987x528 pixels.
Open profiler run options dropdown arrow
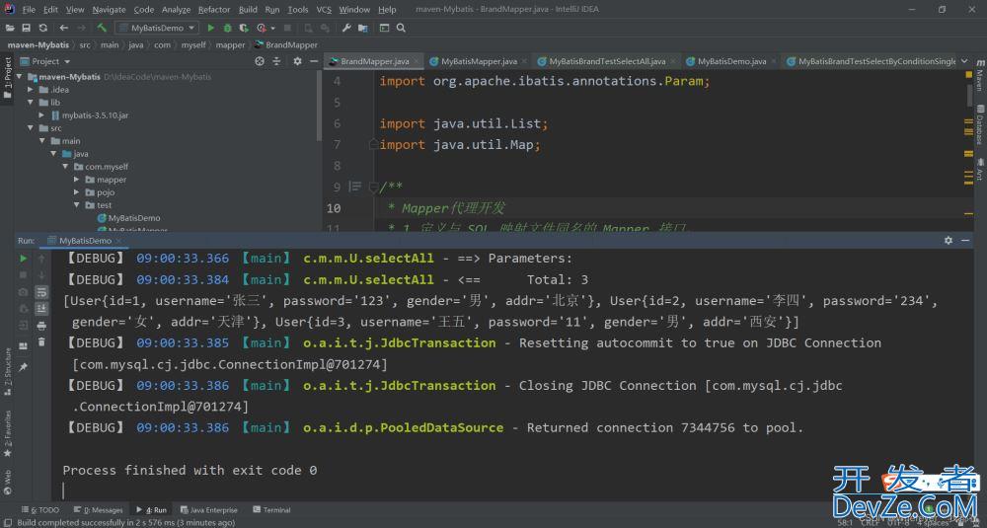coord(273,29)
